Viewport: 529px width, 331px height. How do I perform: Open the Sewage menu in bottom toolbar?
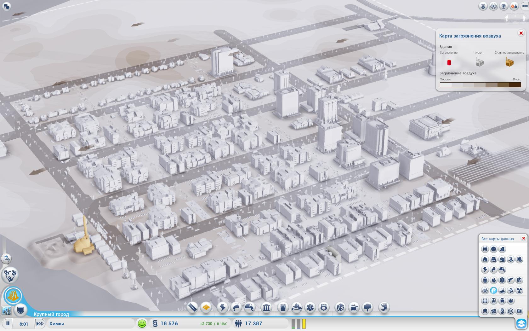(250, 307)
